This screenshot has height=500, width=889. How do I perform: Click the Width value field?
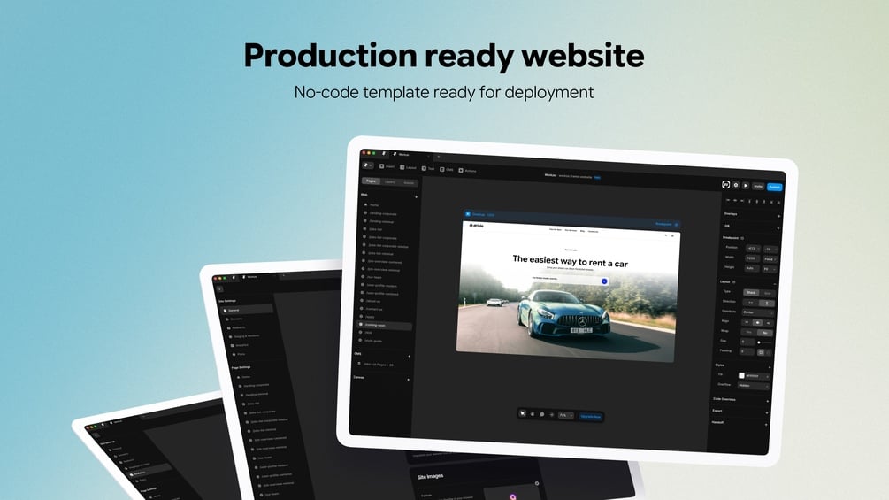[752, 258]
